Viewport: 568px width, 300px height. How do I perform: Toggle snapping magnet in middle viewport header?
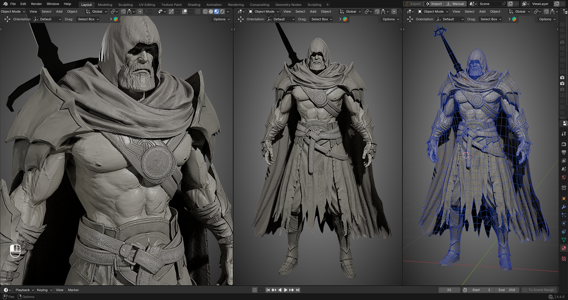[377, 12]
